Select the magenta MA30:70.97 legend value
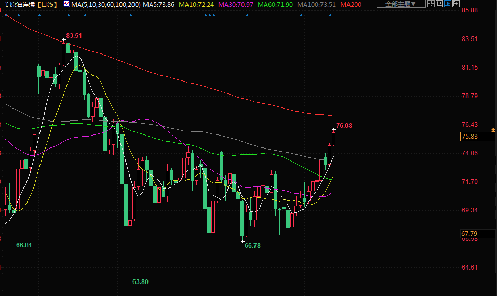Screen dimensions: 497x296 point(236,5)
